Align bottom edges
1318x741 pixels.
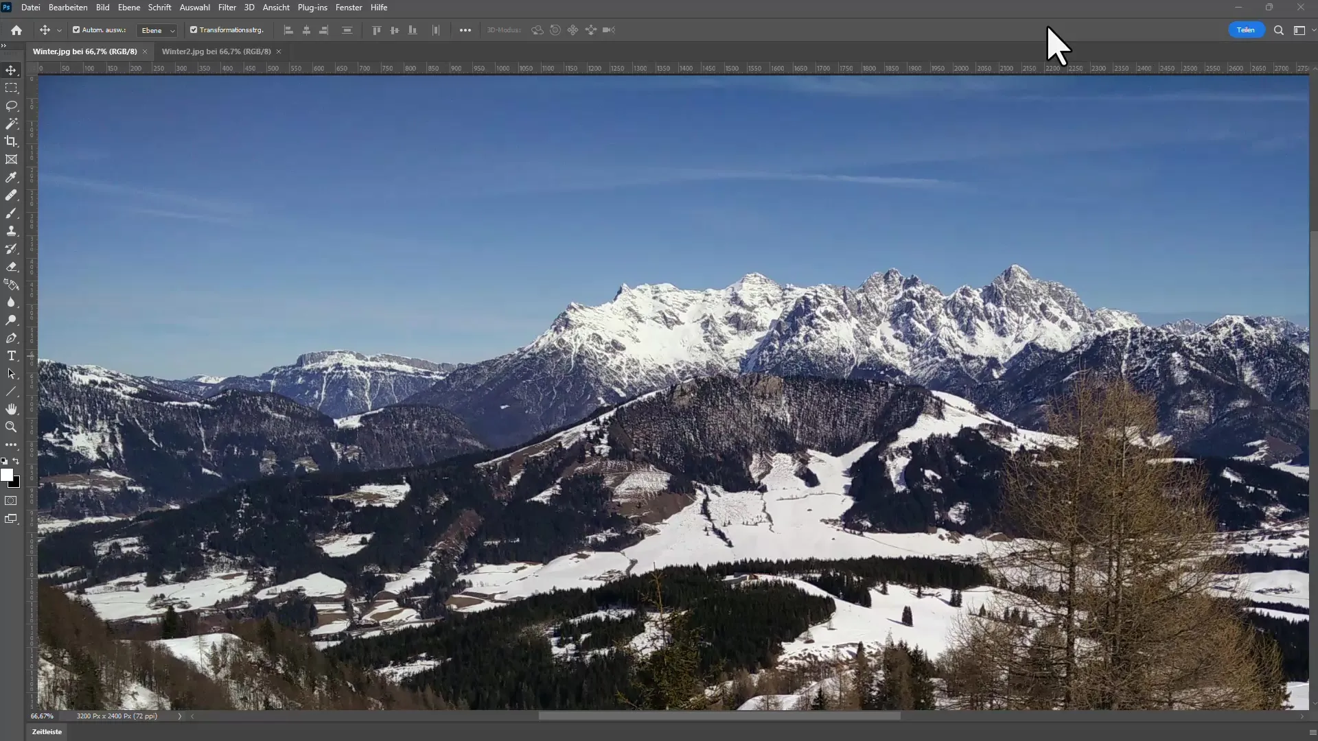[x=412, y=30]
